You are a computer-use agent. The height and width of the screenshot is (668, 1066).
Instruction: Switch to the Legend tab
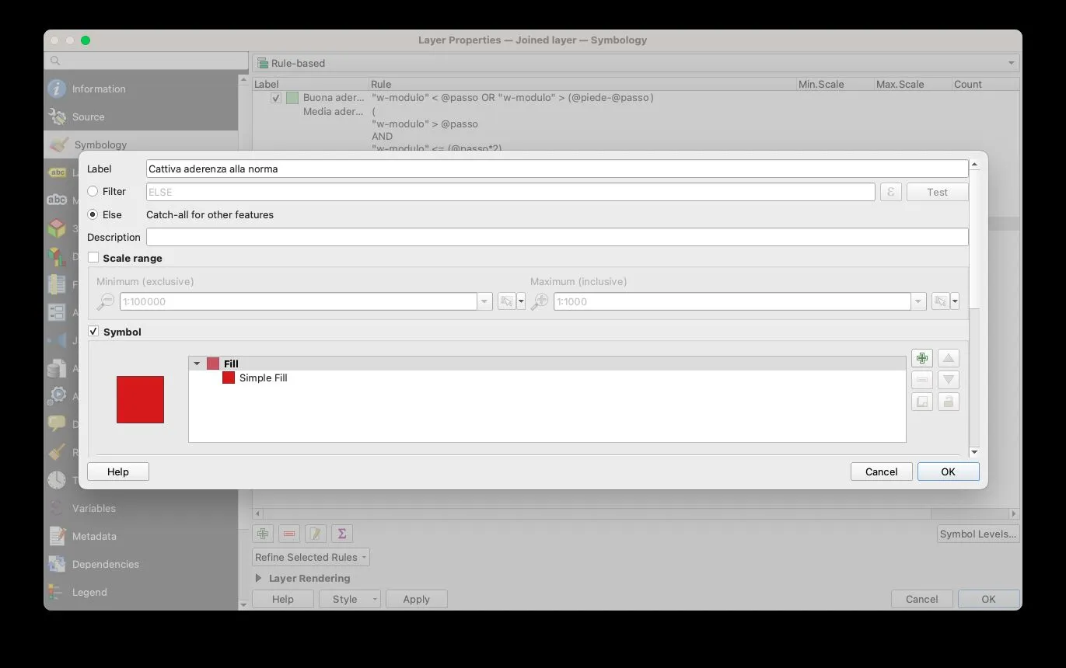pyautogui.click(x=89, y=592)
